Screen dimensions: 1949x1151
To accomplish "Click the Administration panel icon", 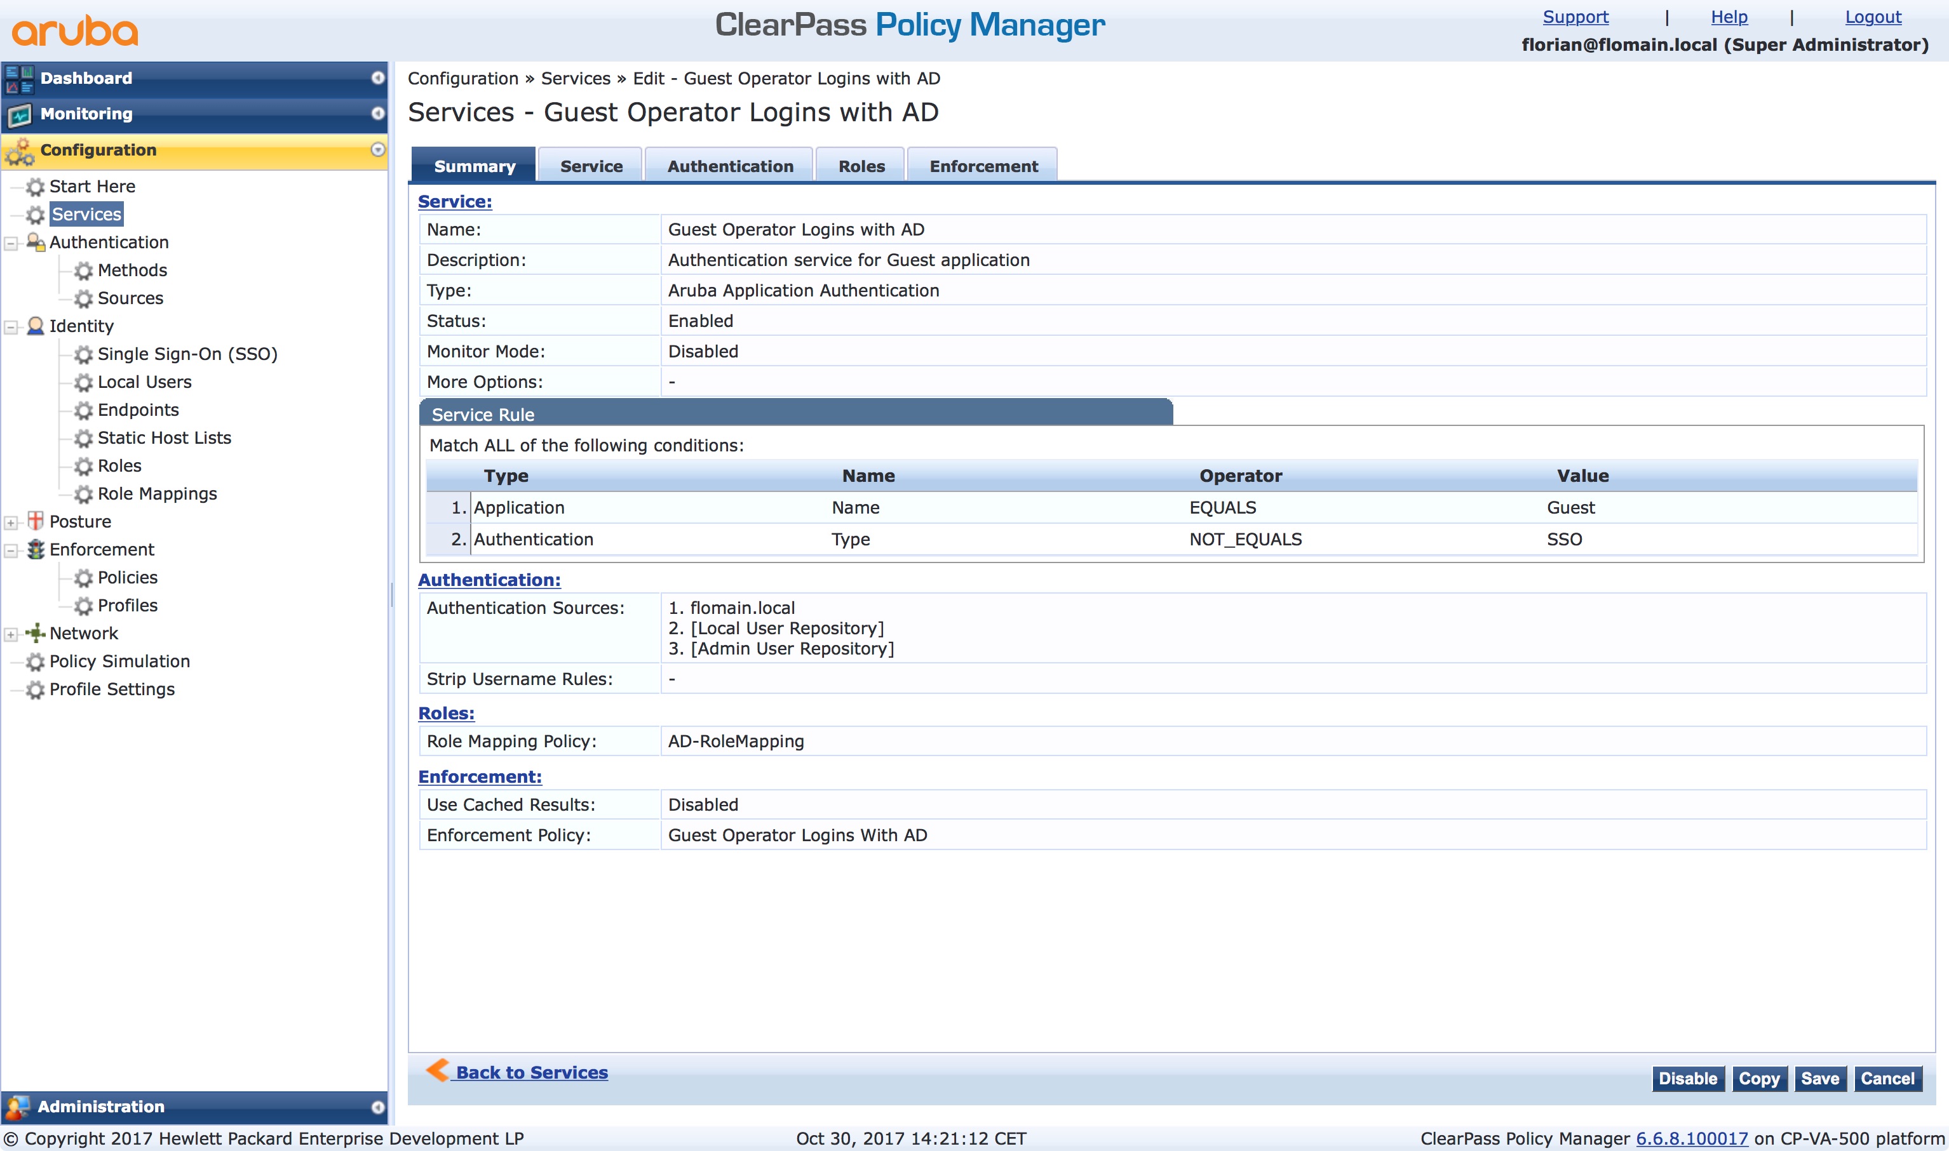I will tap(18, 1107).
